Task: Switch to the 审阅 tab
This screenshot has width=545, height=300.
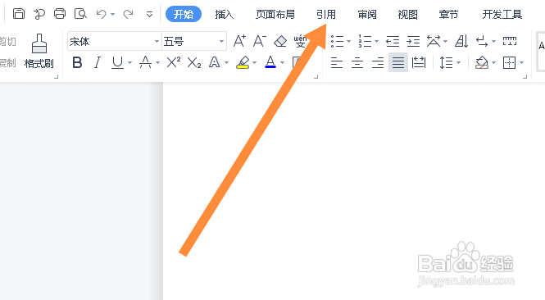Action: click(x=367, y=14)
